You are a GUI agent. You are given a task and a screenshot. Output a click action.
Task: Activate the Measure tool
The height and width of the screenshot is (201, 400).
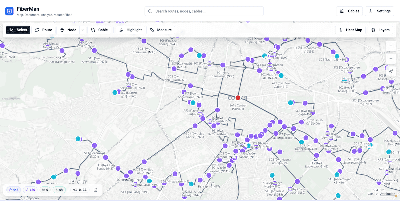click(x=161, y=30)
